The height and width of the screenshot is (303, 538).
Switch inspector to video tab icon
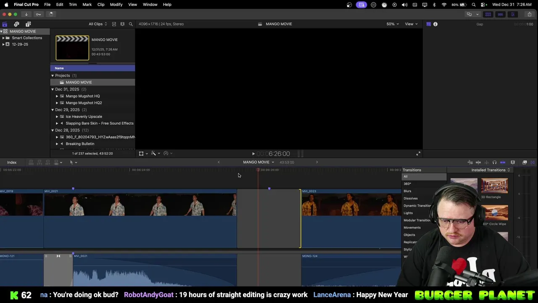(428, 24)
